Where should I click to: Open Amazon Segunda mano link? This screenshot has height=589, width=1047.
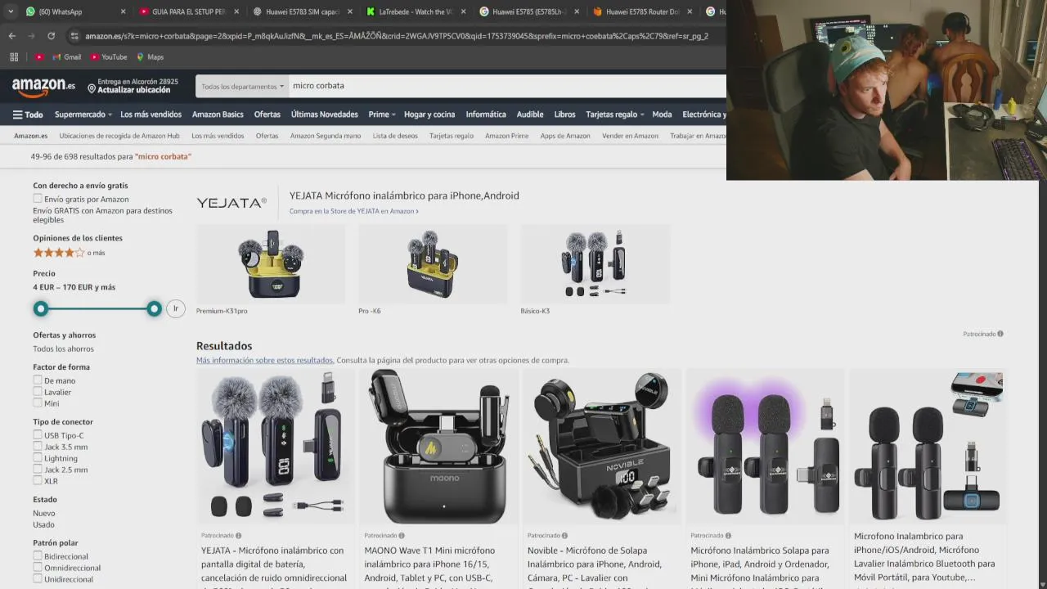coord(326,136)
